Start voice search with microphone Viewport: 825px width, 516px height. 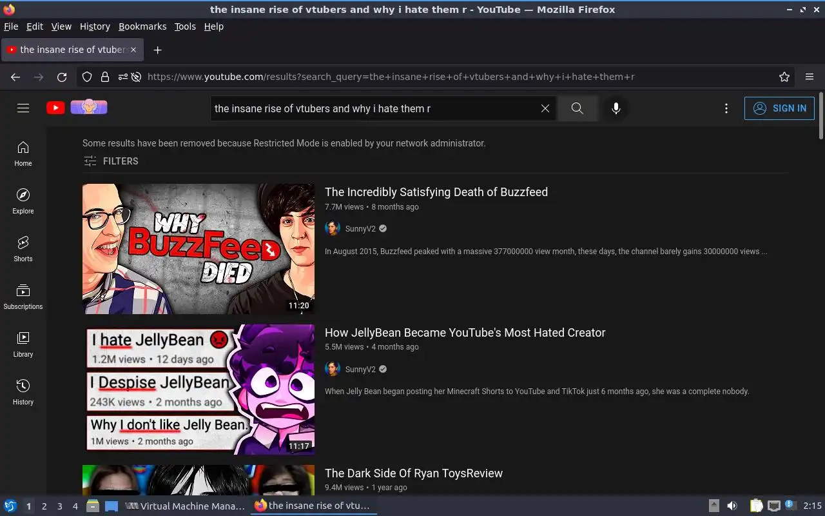click(616, 108)
